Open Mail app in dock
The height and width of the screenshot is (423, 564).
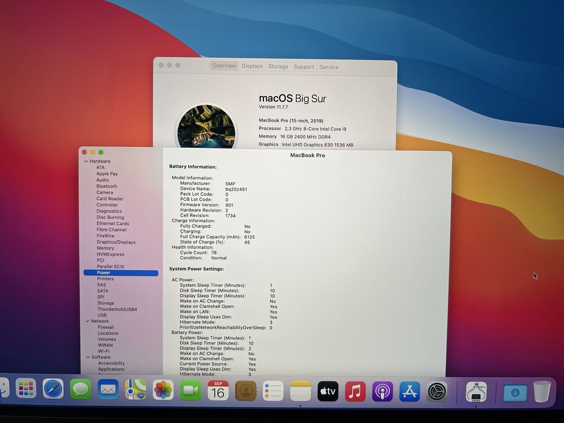pos(108,389)
